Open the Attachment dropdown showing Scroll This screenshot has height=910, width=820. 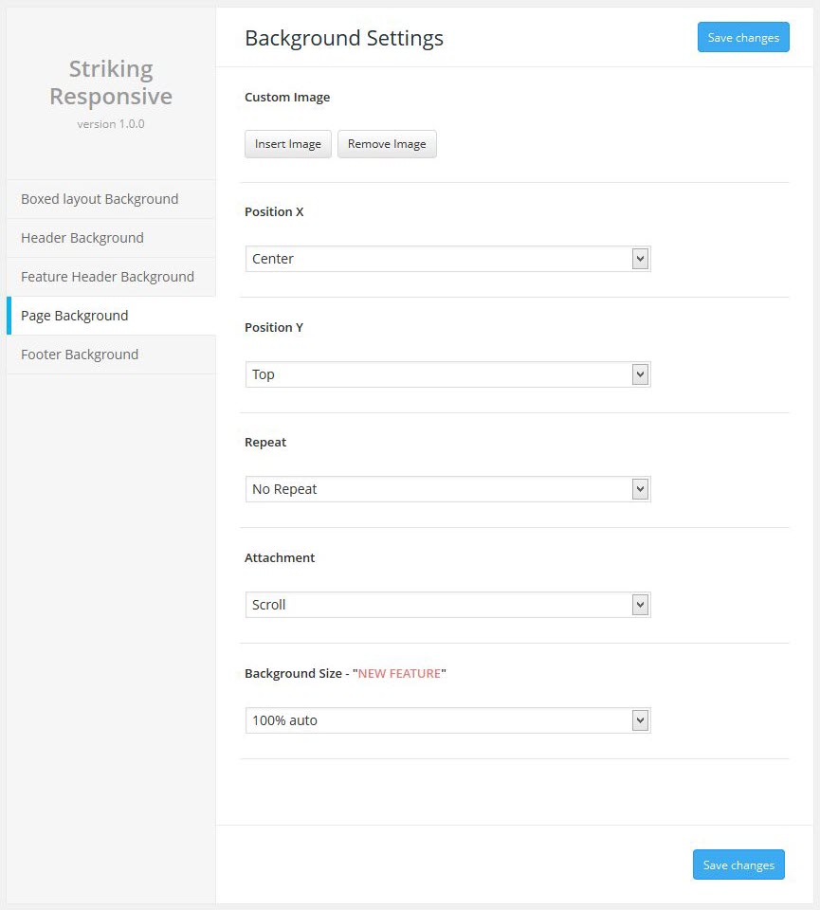[438, 605]
